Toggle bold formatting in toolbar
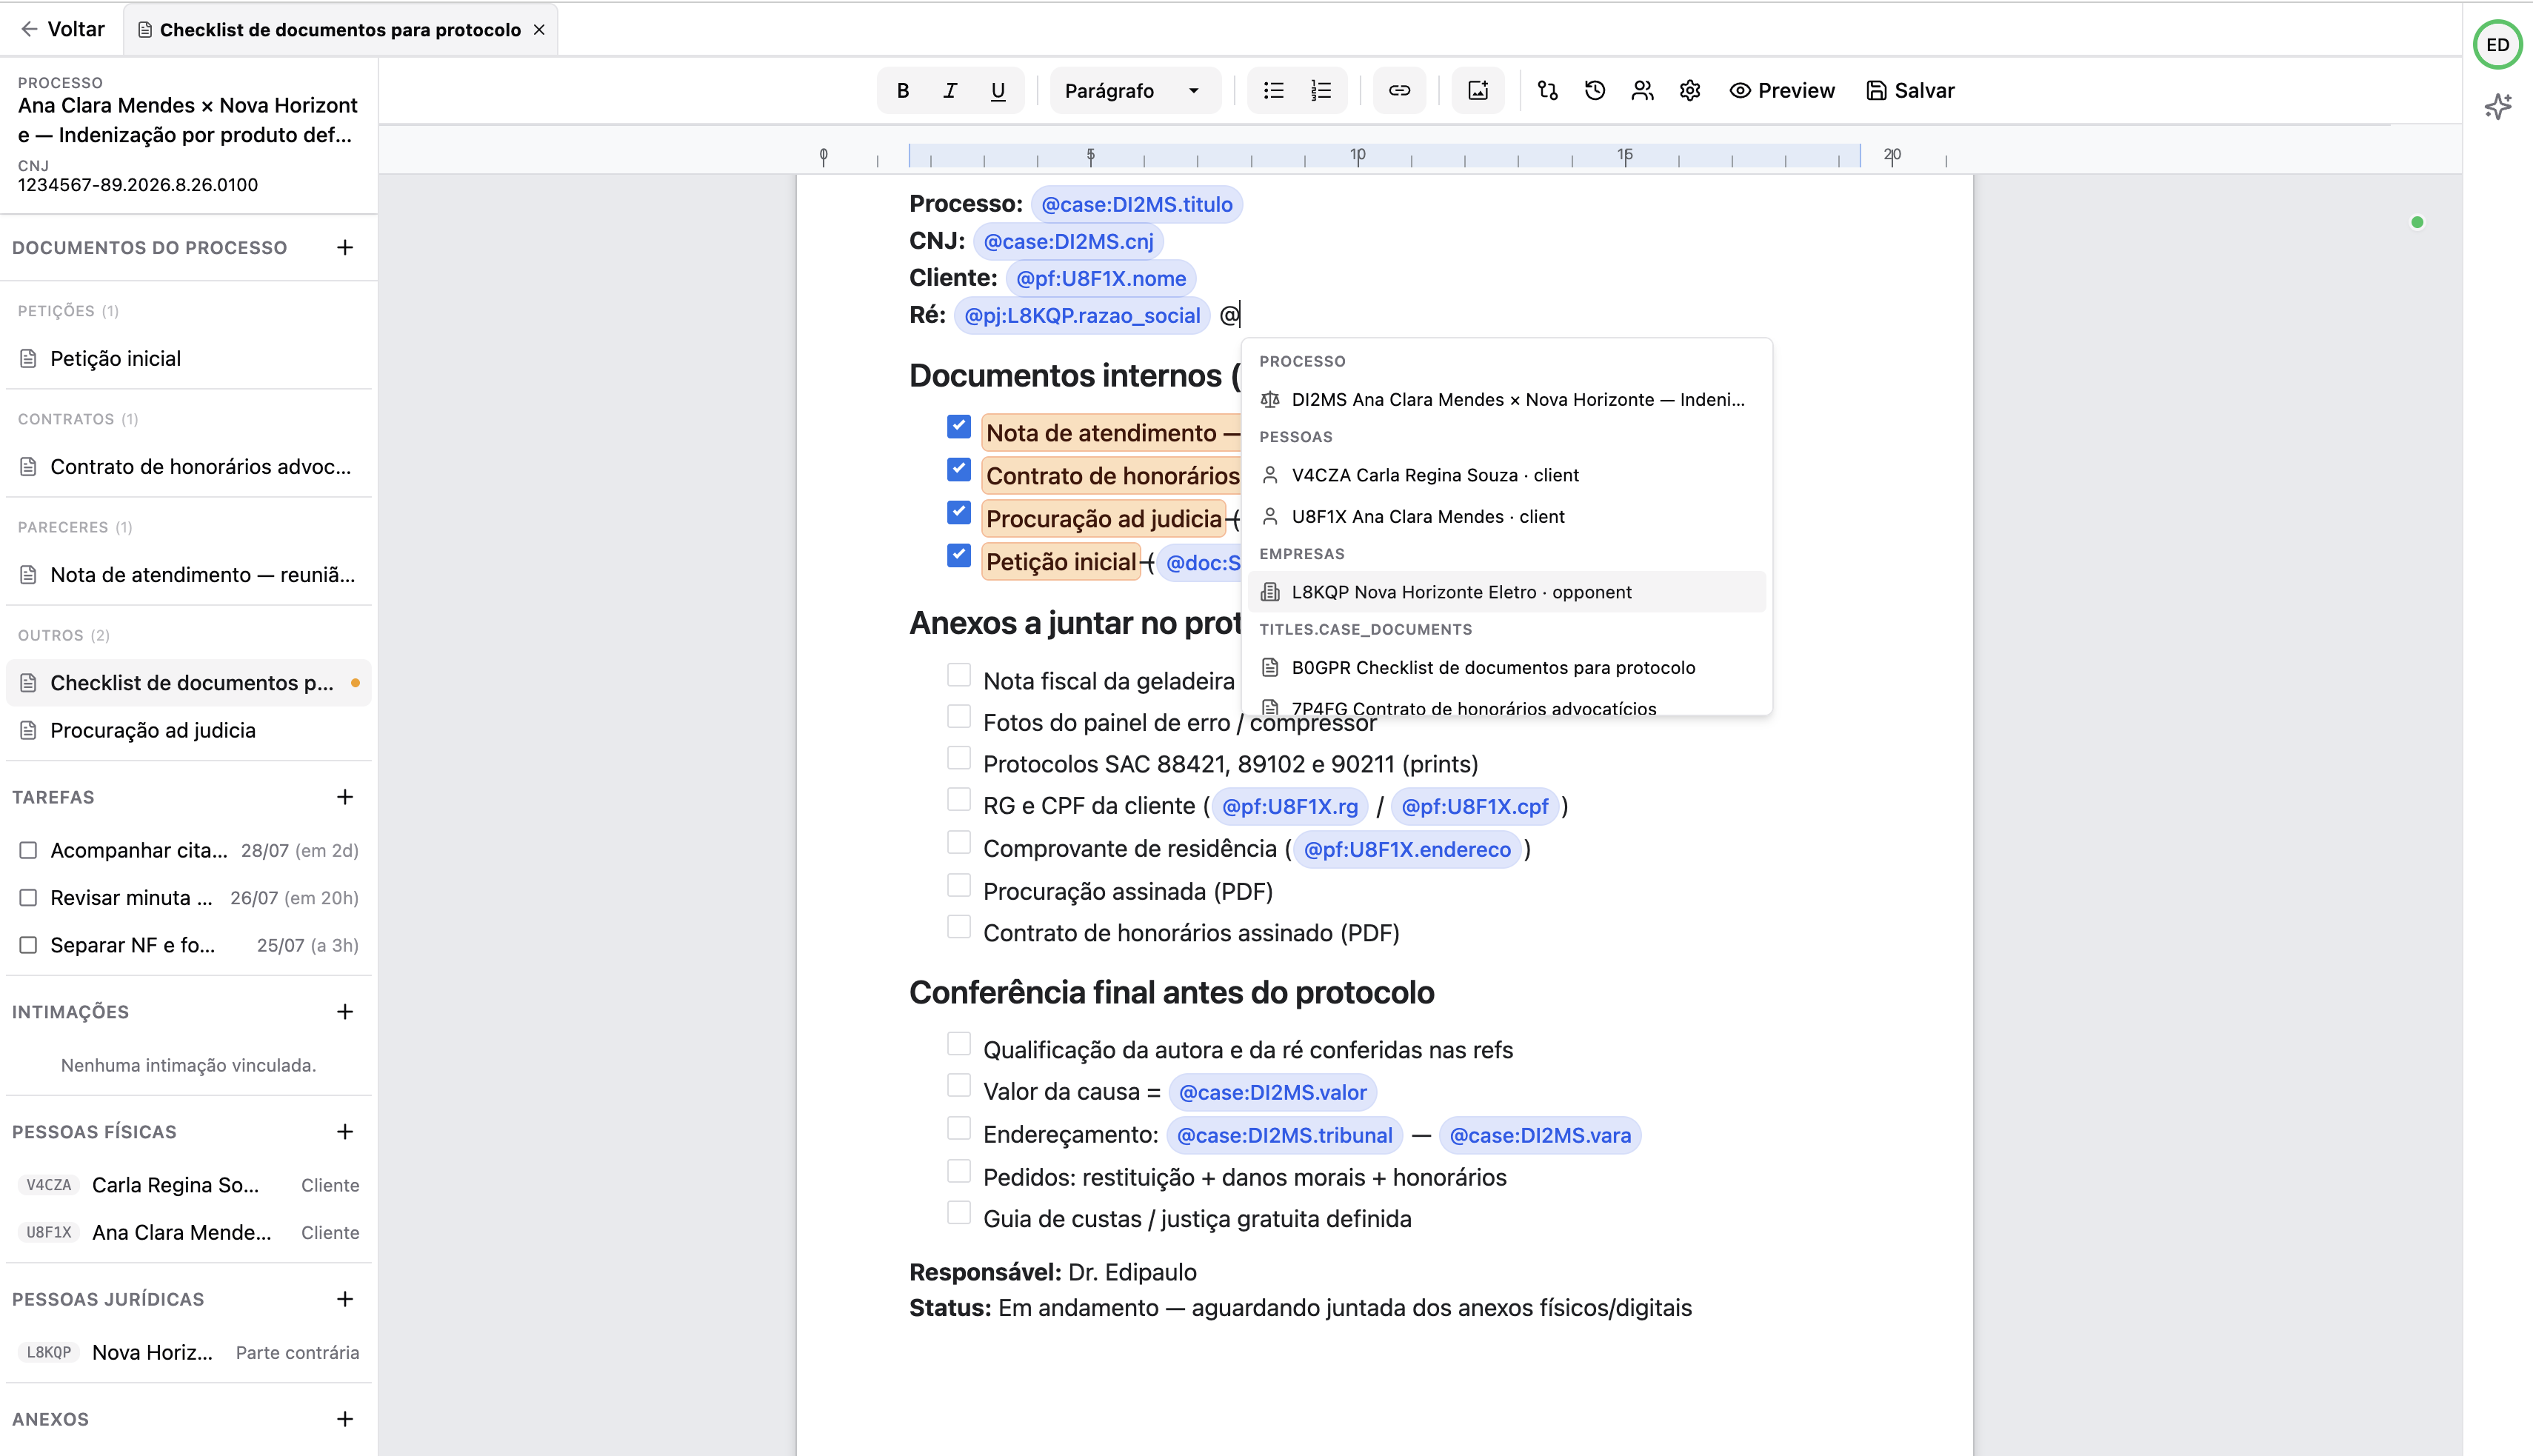 click(902, 91)
